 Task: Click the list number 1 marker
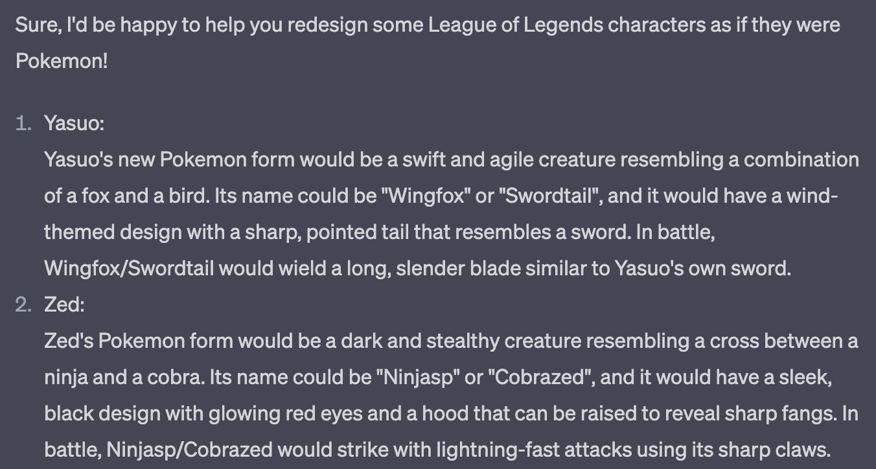[x=23, y=123]
